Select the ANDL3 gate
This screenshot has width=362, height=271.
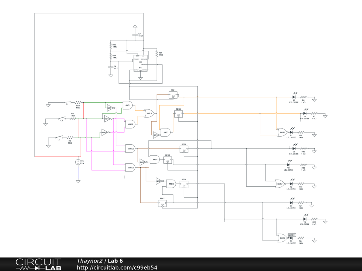pos(130,167)
